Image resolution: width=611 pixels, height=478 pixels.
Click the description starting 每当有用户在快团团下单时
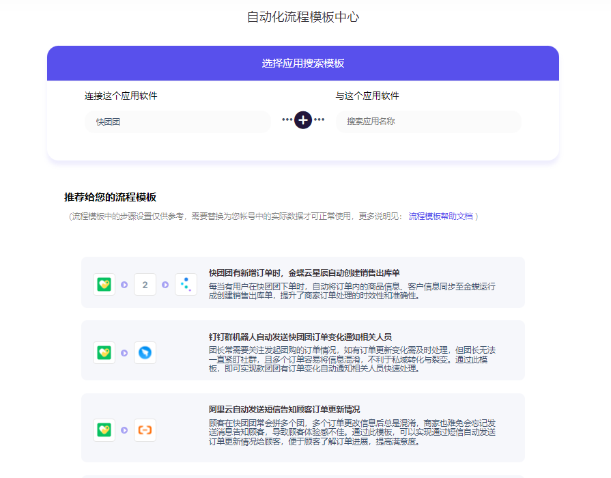[352, 291]
